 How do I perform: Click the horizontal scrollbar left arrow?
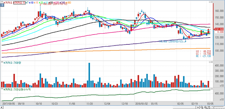[2, 107]
